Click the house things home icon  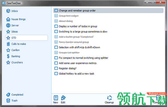[x=8, y=19]
